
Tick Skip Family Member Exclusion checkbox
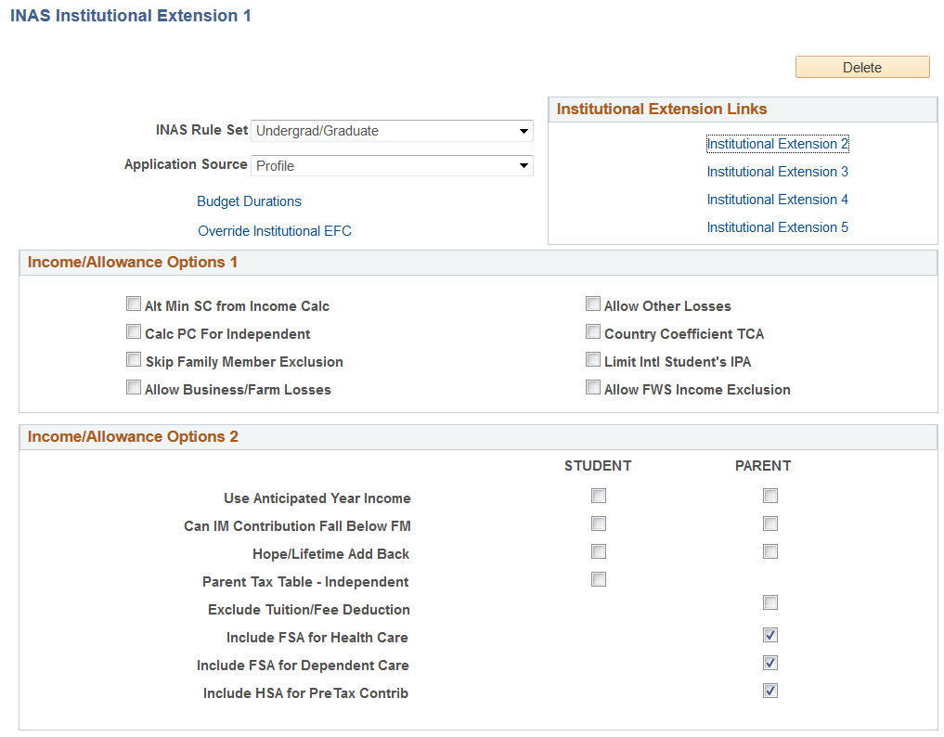(x=134, y=360)
